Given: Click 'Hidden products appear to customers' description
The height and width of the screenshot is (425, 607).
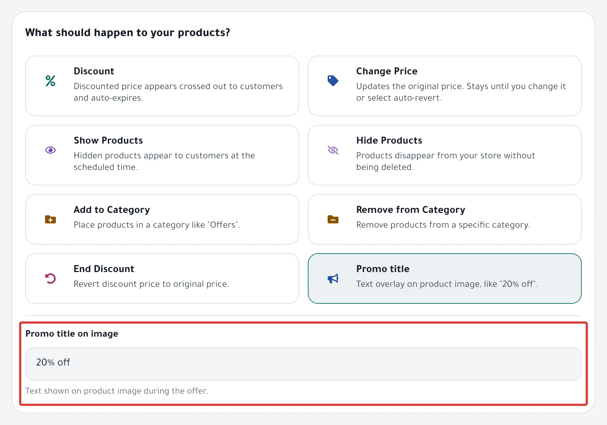Looking at the screenshot, I should [164, 161].
